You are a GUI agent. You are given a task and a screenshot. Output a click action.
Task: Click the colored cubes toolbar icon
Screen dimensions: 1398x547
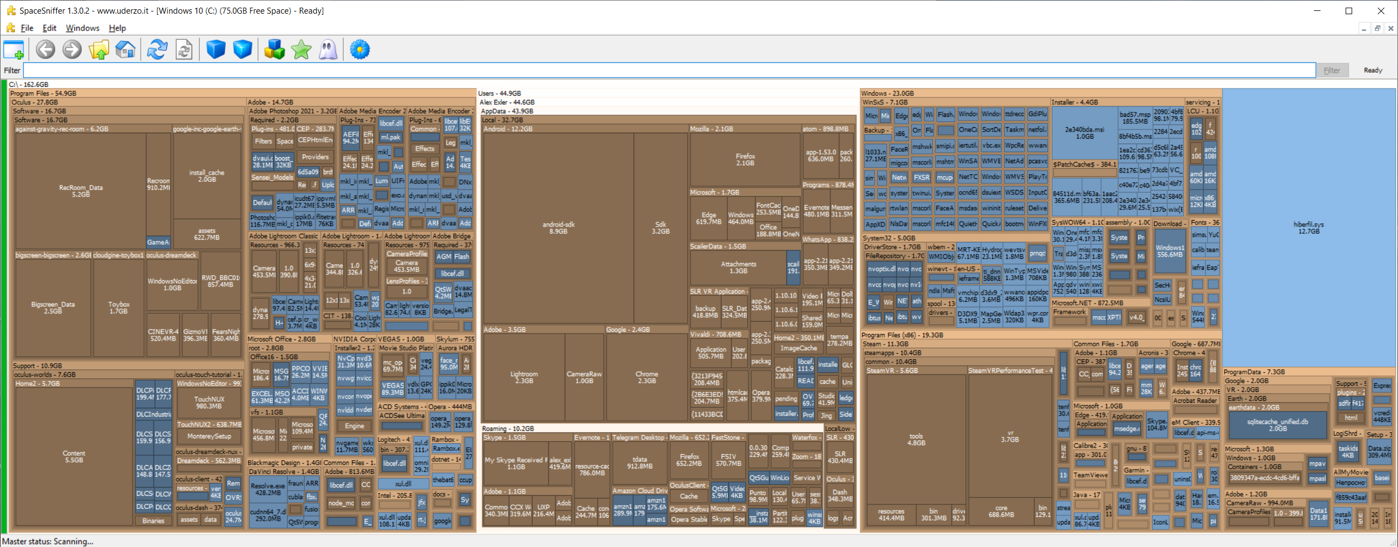click(x=274, y=50)
